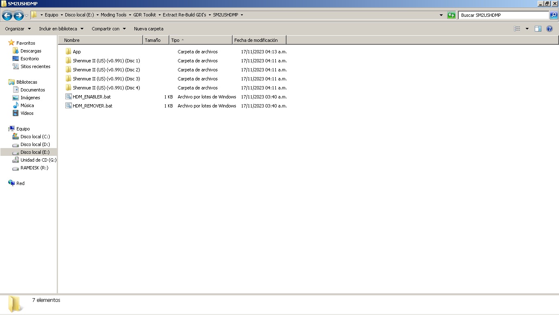This screenshot has width=559, height=315.
Task: Open Compartir con menu
Action: click(109, 29)
